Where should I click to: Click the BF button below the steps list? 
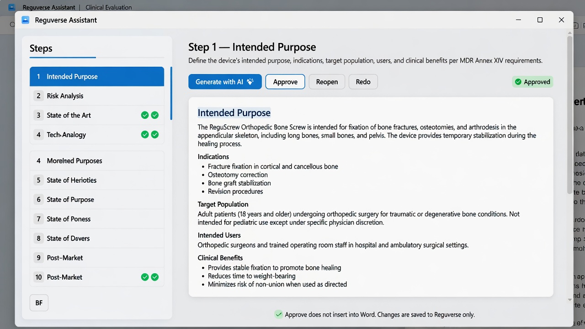pyautogui.click(x=39, y=303)
